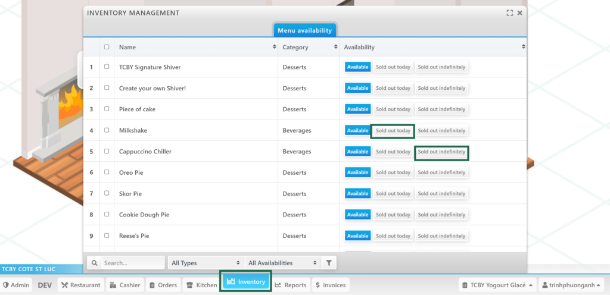Viewport: 610px width, 295px height.
Task: Open the Reports section
Action: tap(290, 285)
